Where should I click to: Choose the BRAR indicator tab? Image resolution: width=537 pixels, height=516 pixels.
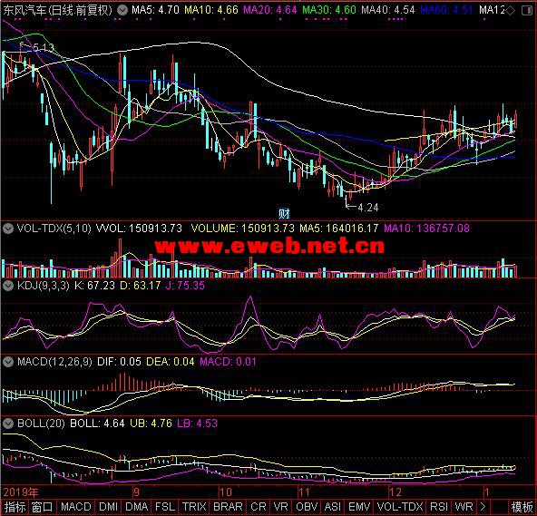[x=228, y=507]
